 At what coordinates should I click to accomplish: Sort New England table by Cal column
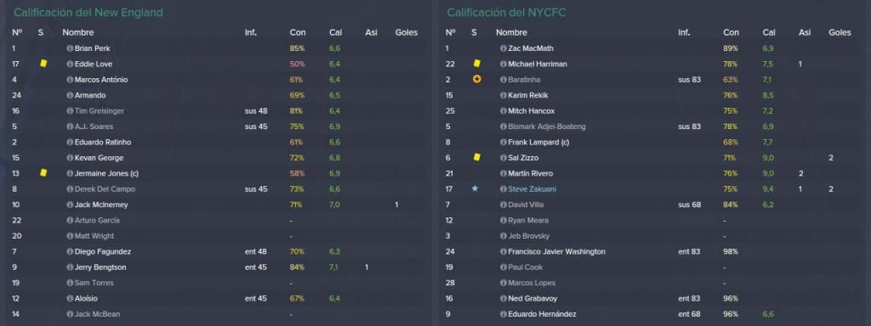coord(335,33)
